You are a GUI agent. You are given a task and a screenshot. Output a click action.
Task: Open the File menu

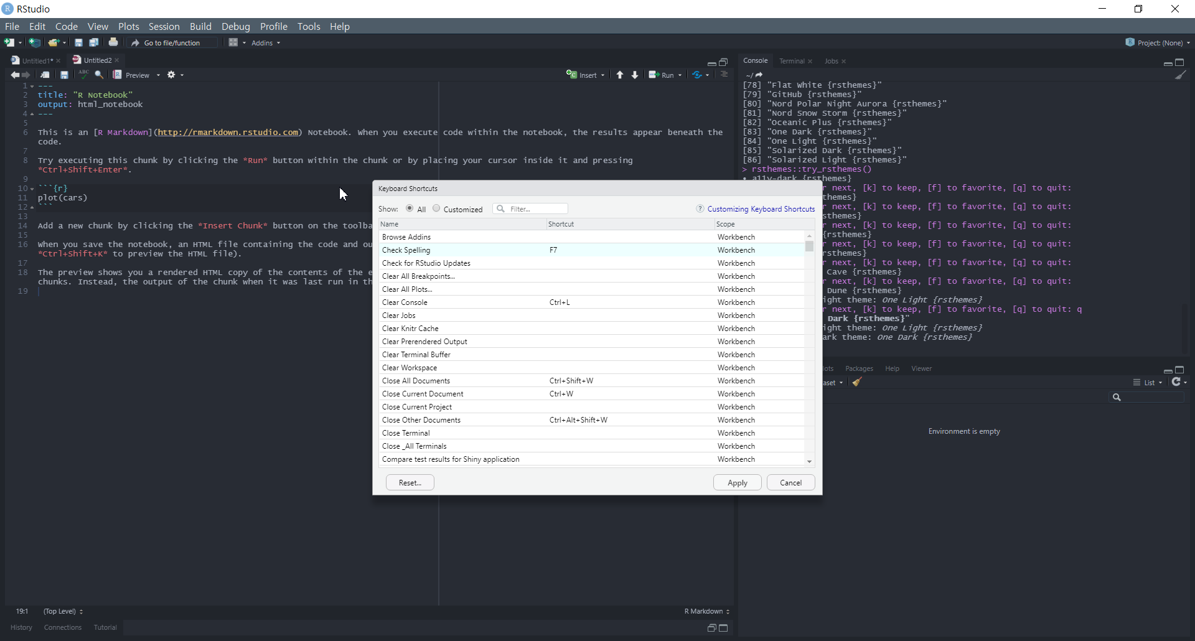coord(12,26)
